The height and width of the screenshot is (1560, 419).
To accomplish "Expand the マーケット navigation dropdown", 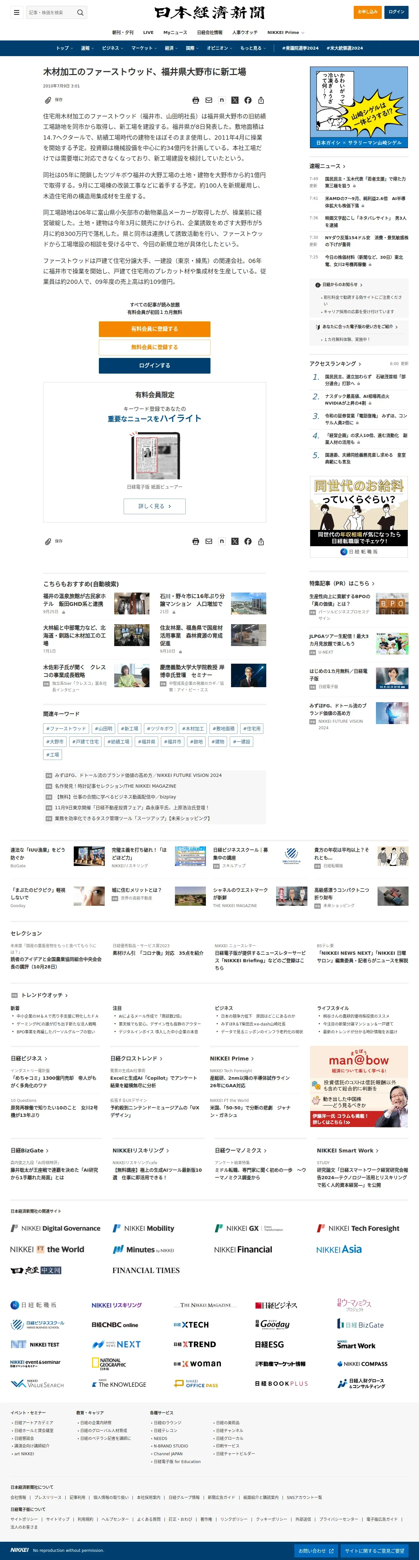I will click(144, 48).
